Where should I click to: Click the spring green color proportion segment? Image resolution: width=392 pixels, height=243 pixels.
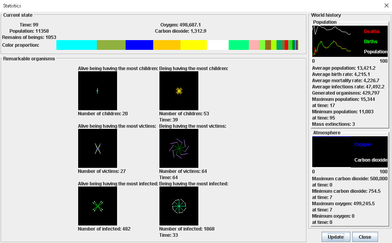(238, 45)
